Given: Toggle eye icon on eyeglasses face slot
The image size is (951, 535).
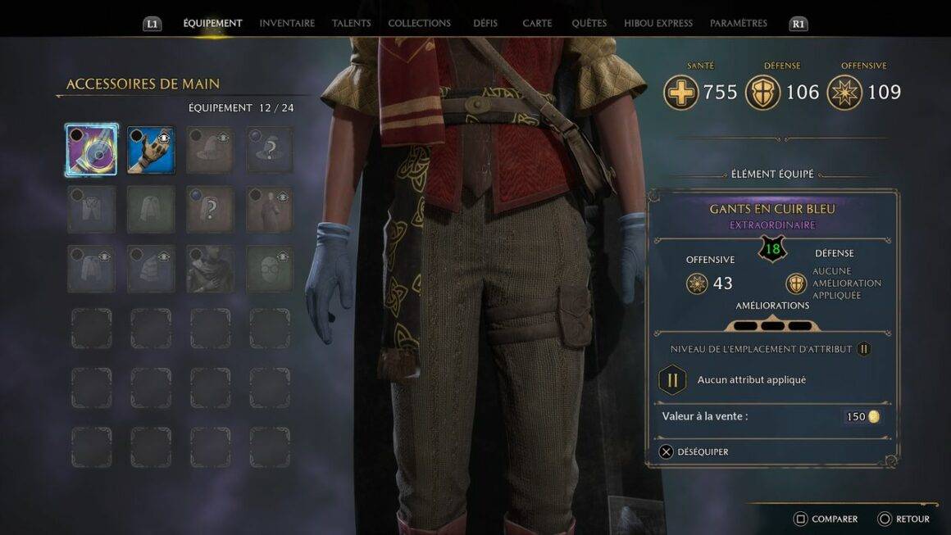Looking at the screenshot, I should 283,257.
